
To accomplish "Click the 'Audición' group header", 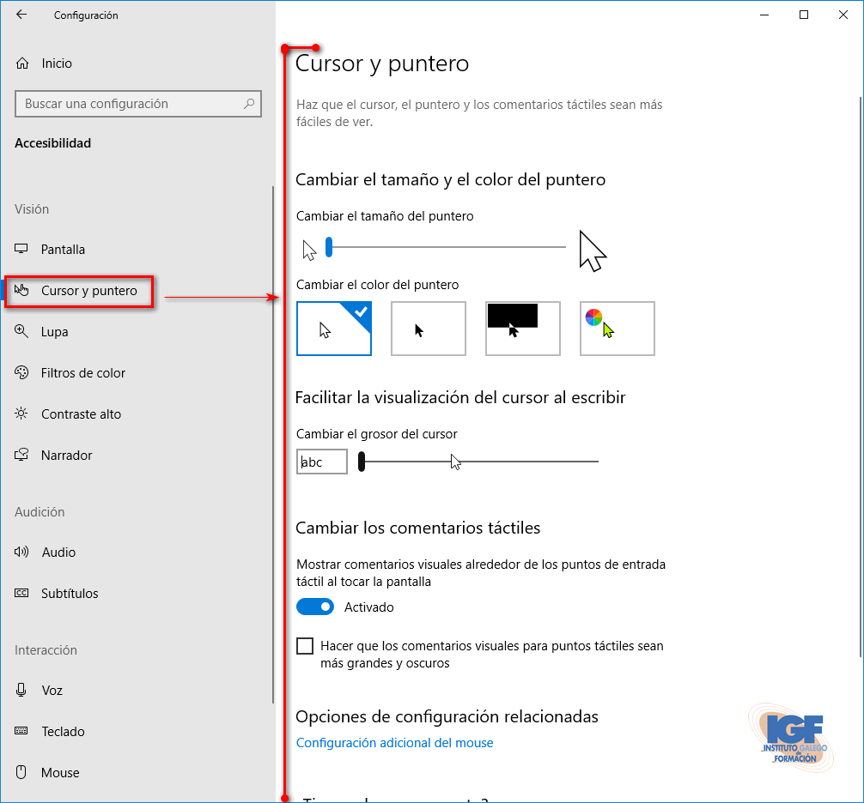I will coord(40,512).
